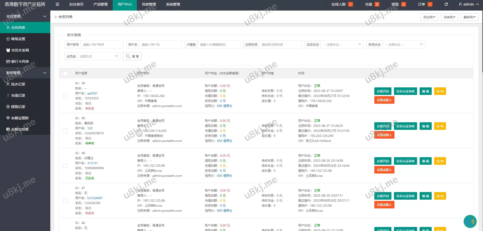Viewport: 483px width, 231px height.
Task: Click the sidebar collapse hamburger icon
Action: (x=57, y=4)
